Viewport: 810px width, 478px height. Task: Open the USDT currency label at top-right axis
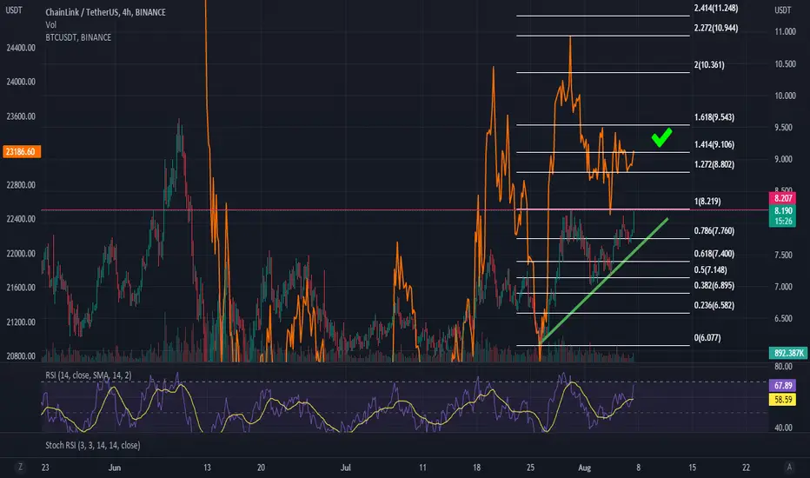pos(782,10)
